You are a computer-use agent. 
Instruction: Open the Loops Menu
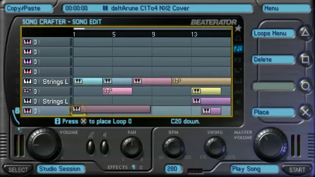[273, 33]
